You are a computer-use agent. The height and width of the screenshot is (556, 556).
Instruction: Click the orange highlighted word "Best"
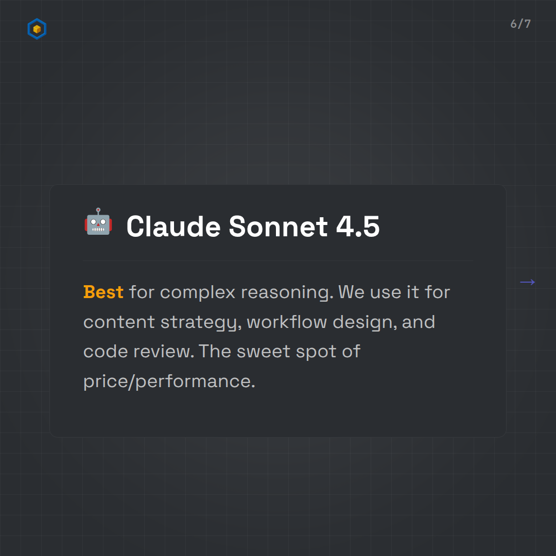[103, 292]
